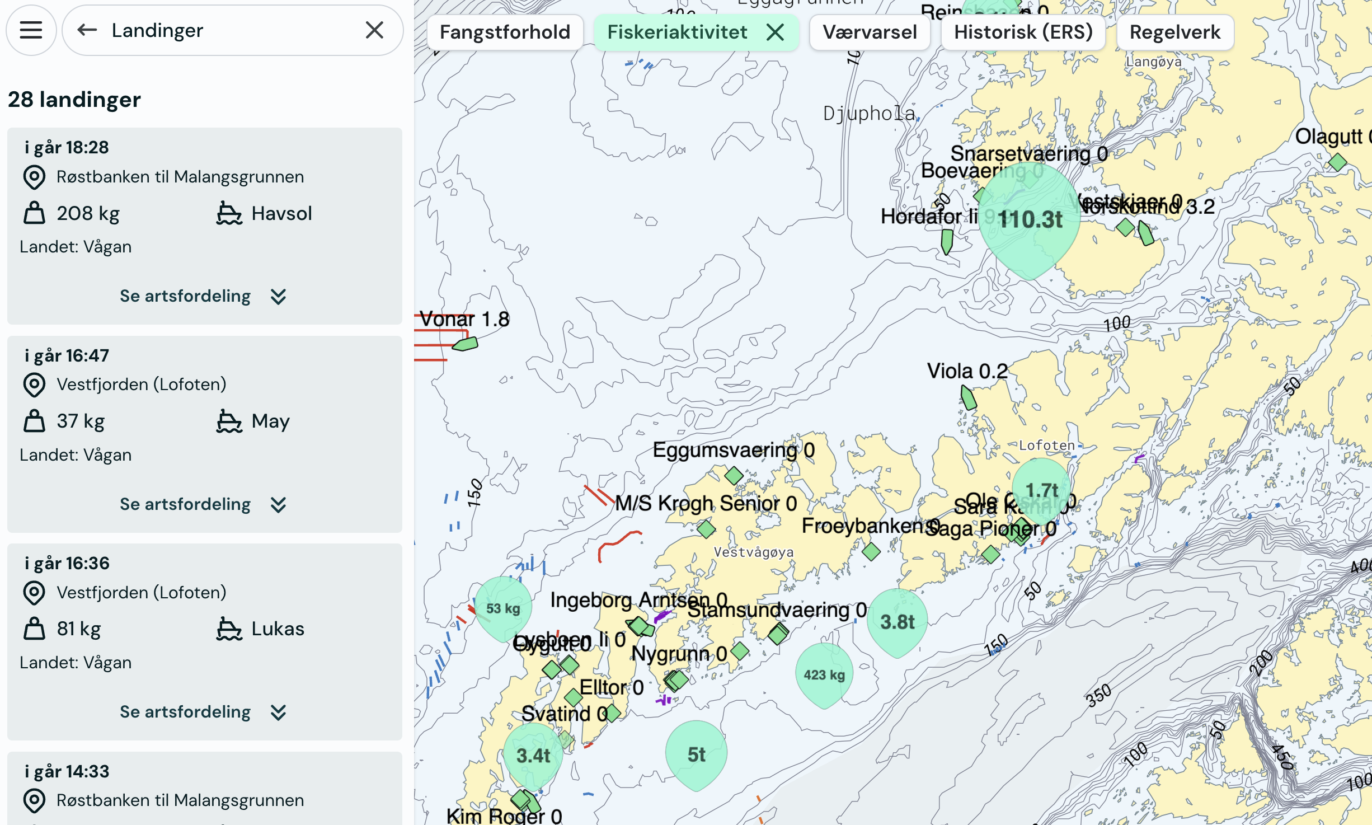Click the '28 landinger' heading
The image size is (1372, 825).
74,100
